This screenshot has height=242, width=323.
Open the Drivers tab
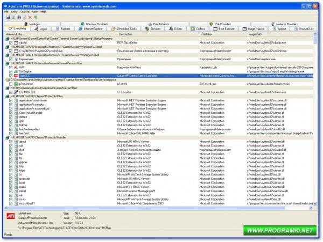176,29
